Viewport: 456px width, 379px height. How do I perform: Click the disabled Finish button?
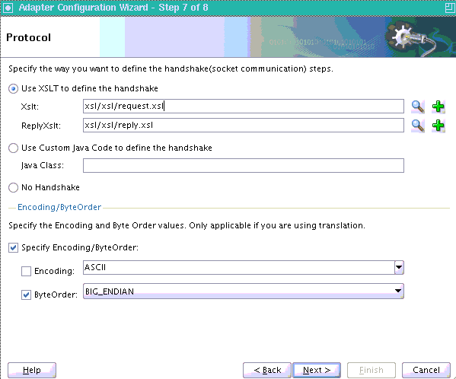pyautogui.click(x=371, y=370)
